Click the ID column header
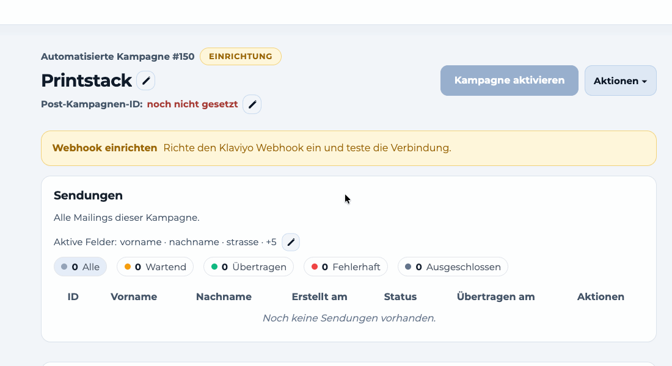 pos(73,296)
